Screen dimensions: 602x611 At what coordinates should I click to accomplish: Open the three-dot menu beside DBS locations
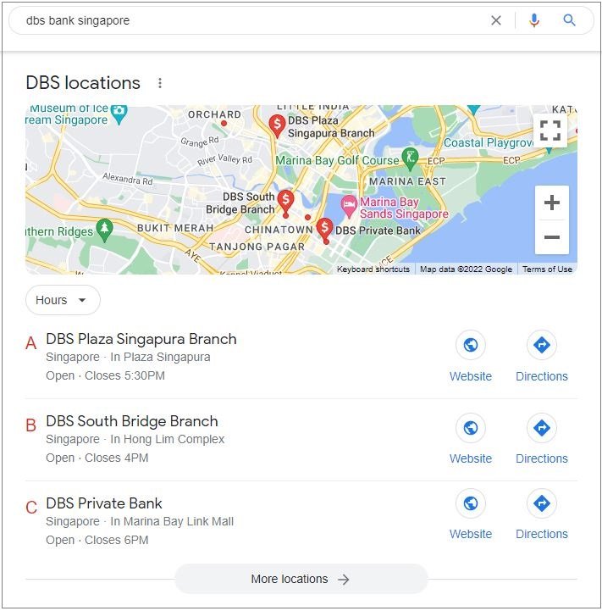point(160,83)
